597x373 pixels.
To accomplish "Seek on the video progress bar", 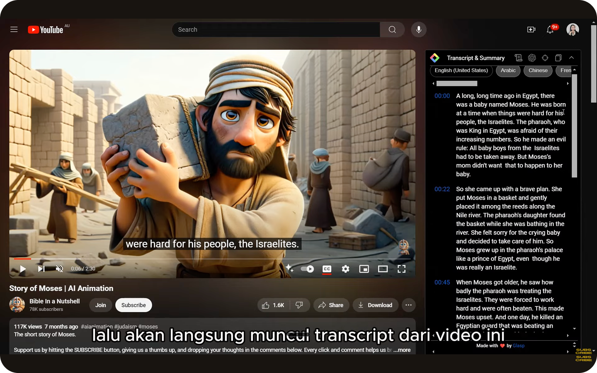I will pos(212,259).
